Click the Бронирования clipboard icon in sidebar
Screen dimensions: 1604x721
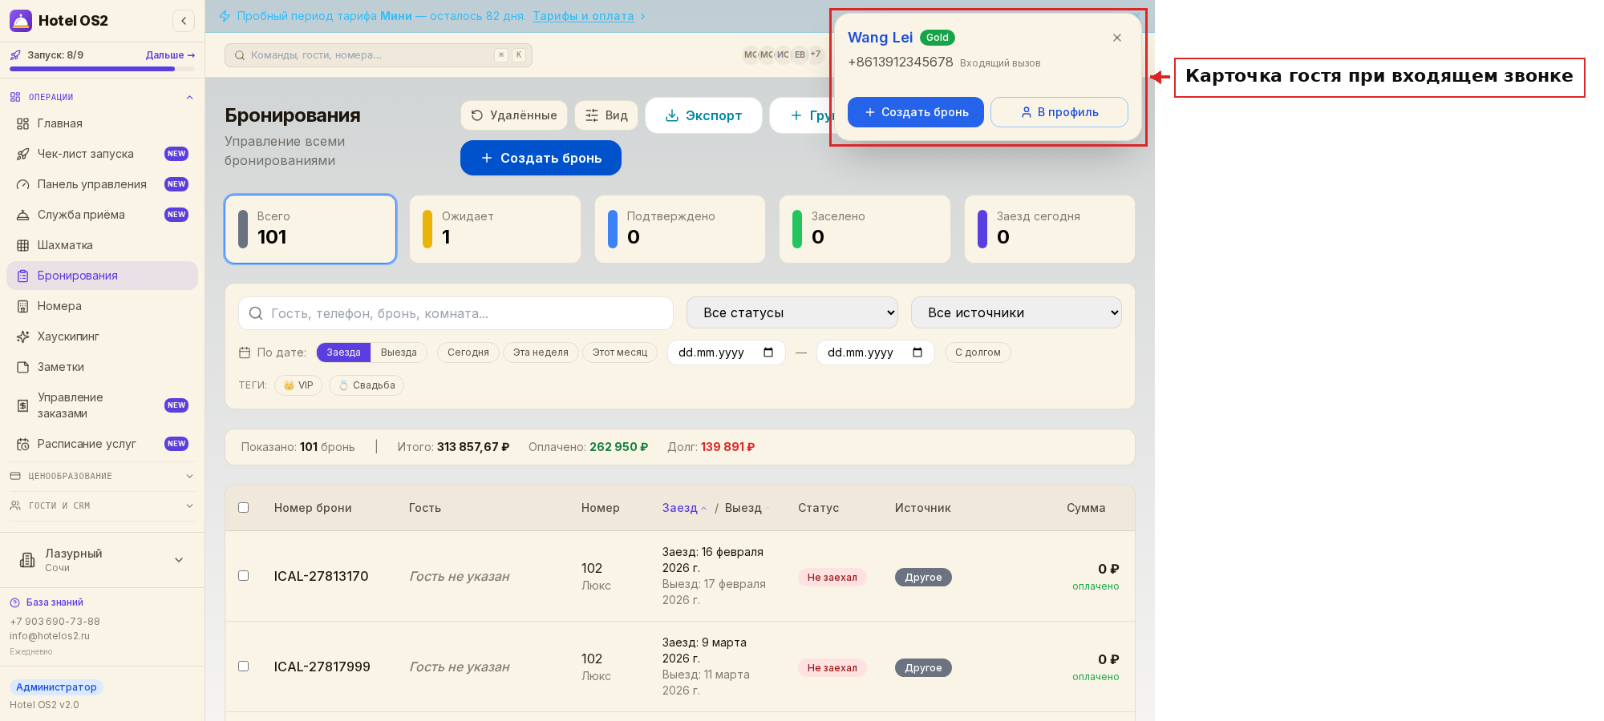tap(23, 276)
